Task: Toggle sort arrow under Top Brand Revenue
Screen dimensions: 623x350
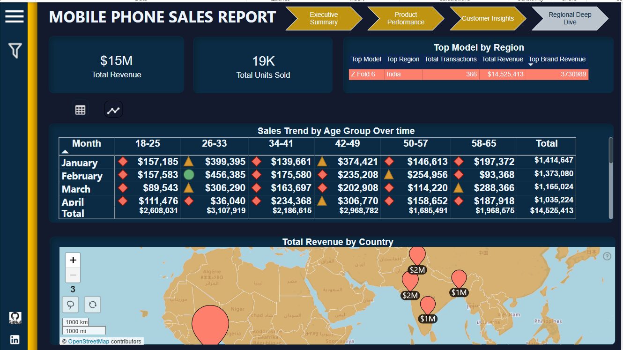Action: [x=531, y=65]
